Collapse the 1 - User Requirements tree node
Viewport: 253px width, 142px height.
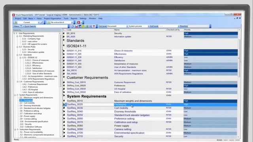14,33
